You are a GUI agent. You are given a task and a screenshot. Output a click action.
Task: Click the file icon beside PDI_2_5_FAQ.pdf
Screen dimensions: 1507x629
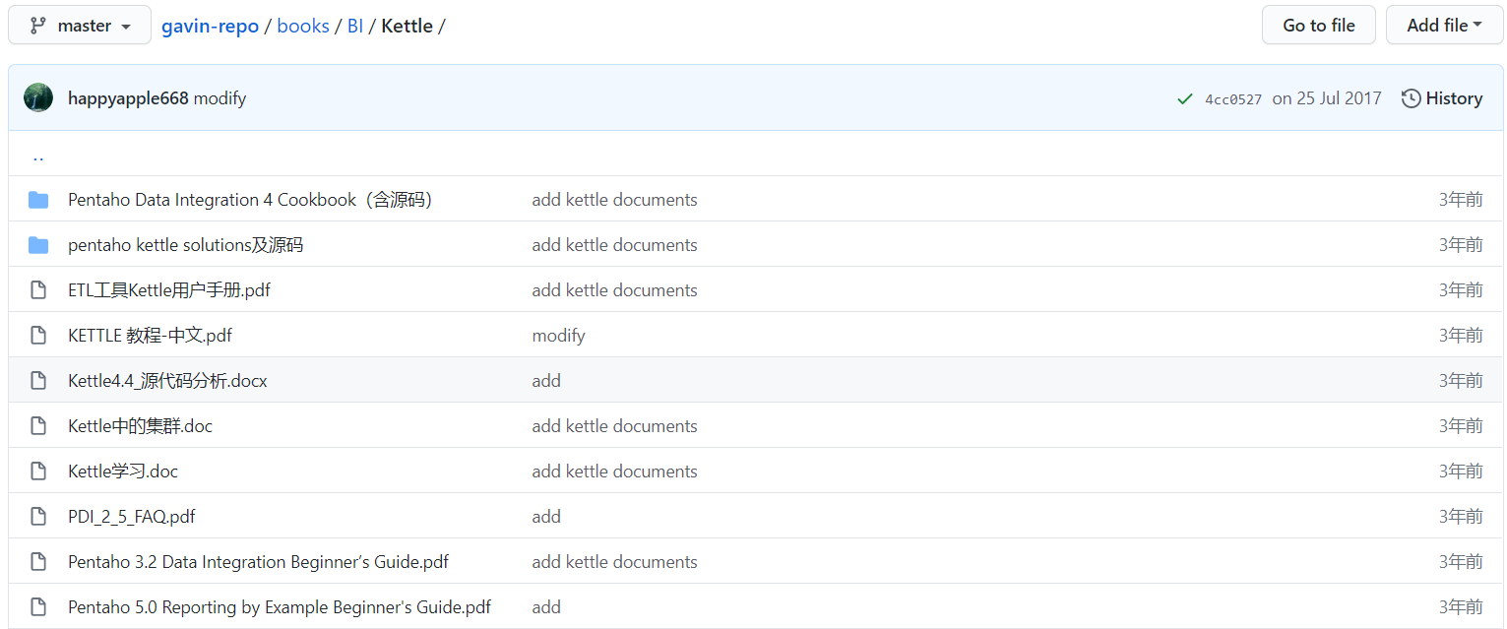38,517
